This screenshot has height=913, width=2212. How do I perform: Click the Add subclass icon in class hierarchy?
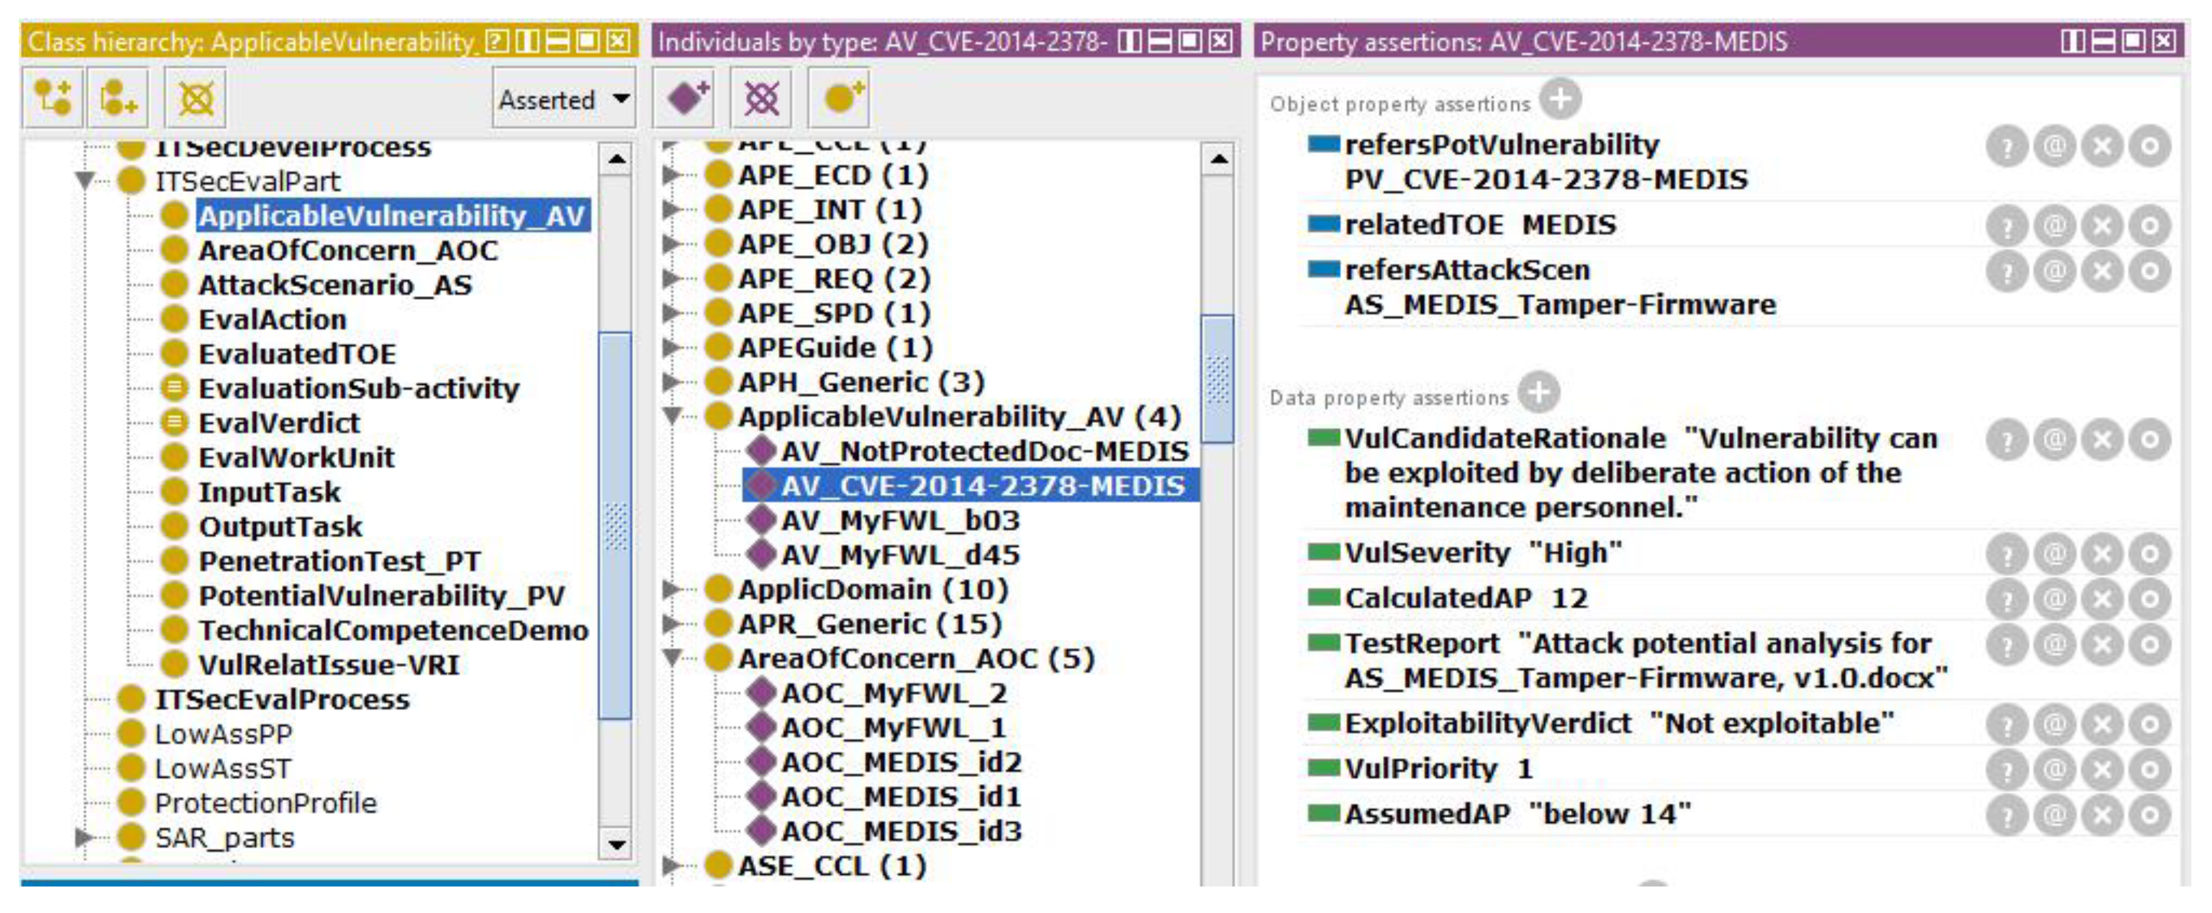tap(52, 98)
